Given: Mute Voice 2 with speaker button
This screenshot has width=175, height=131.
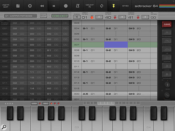Looking at the screenshot, I should coord(122,17).
